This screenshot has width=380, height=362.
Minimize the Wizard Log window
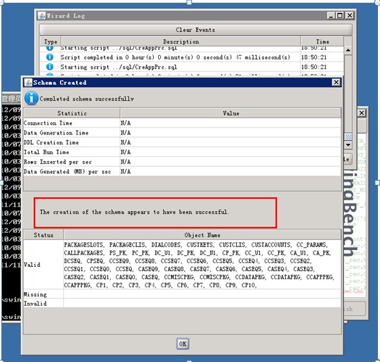(331, 16)
